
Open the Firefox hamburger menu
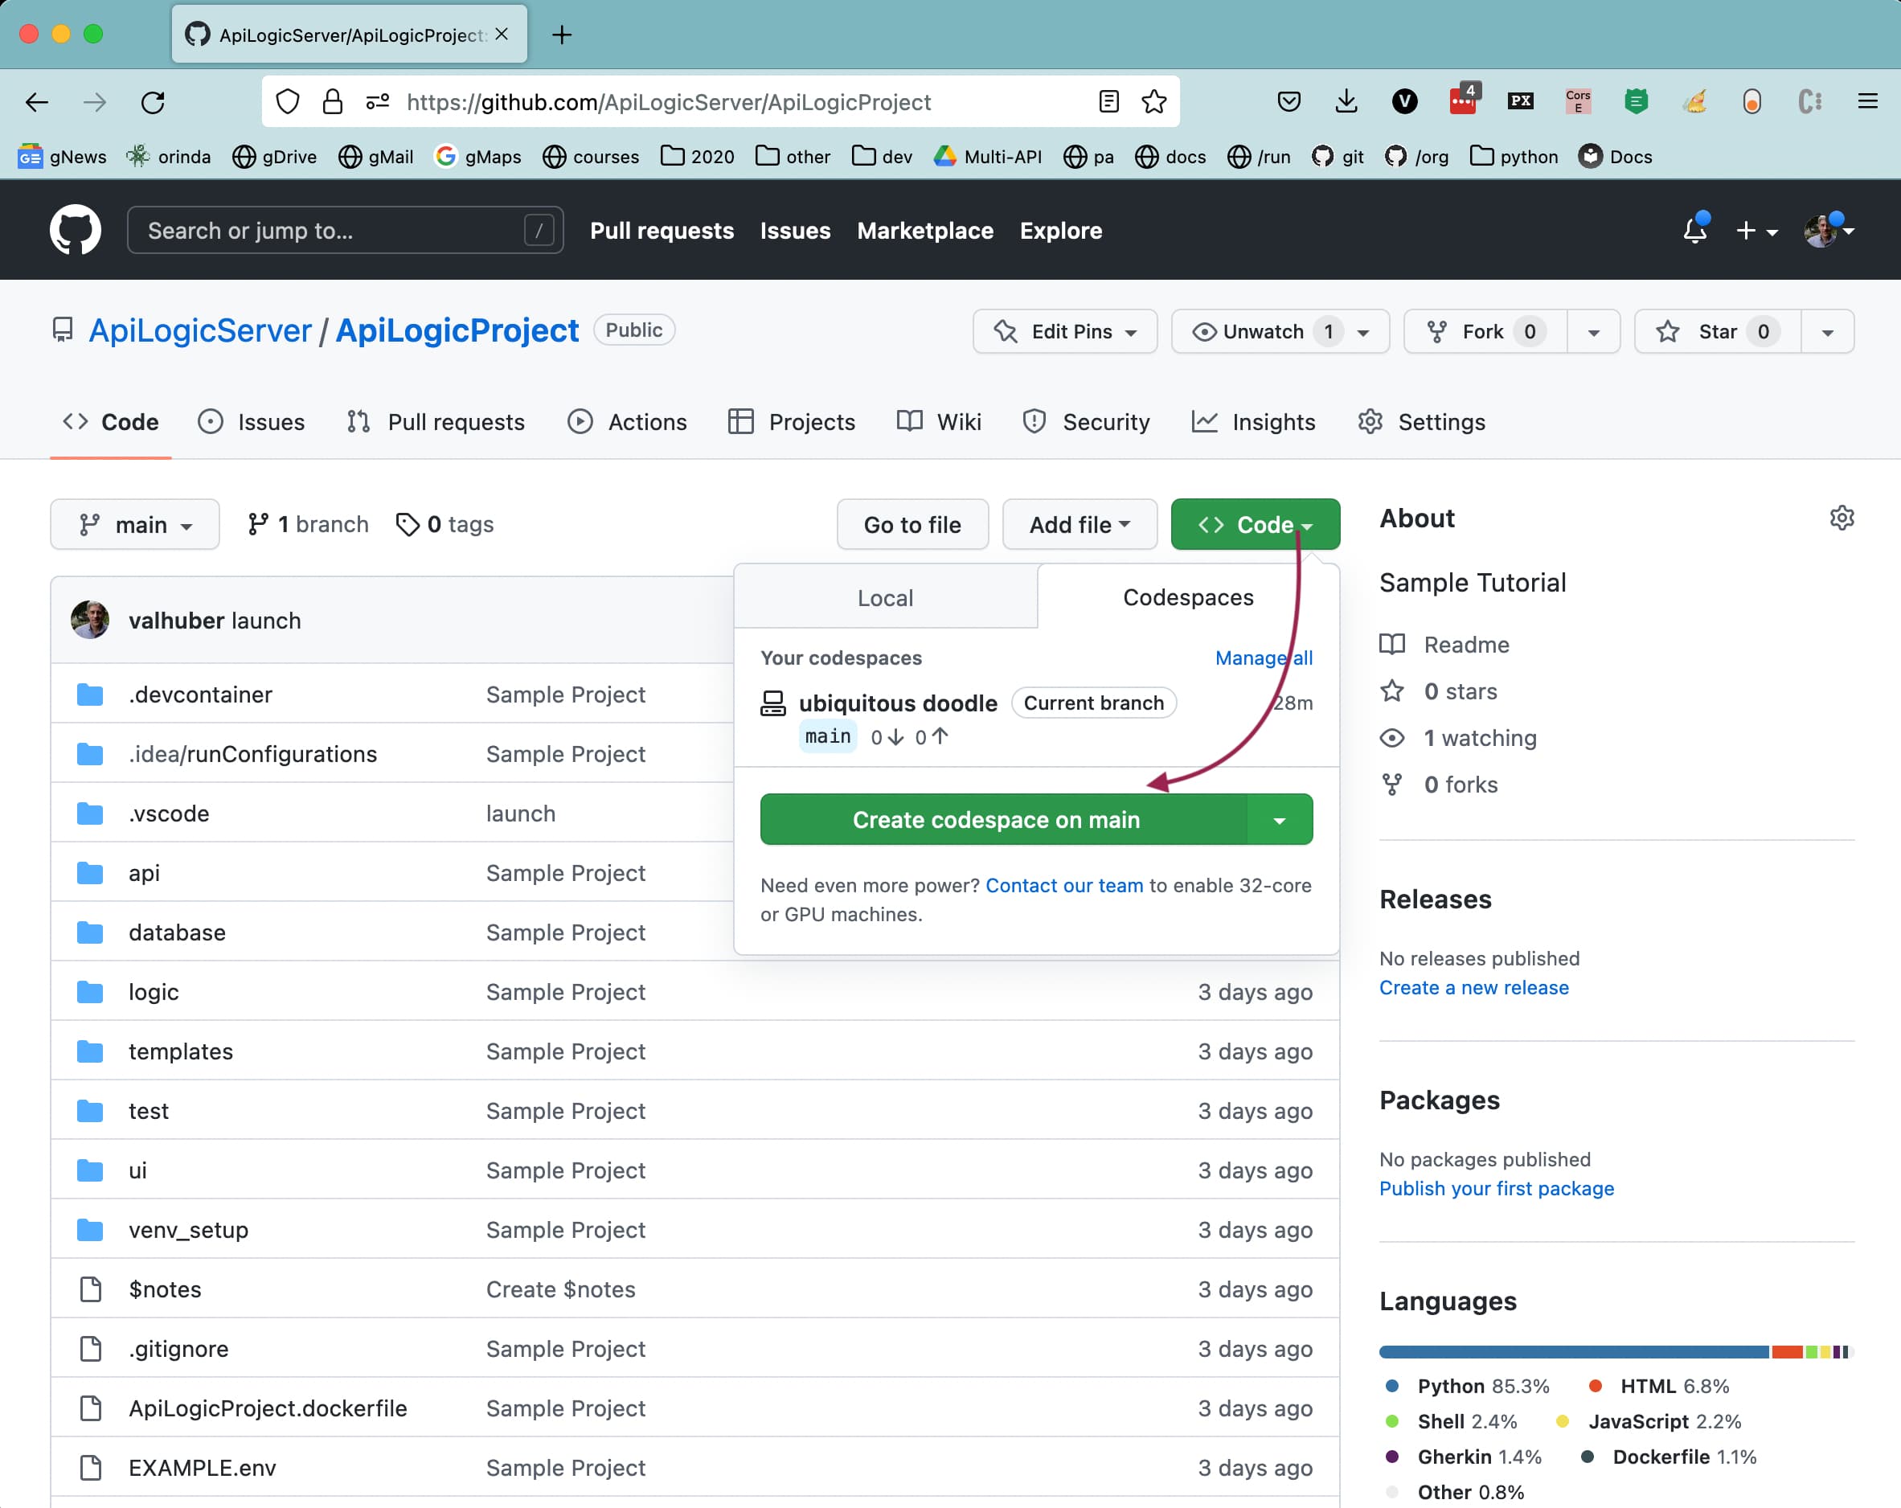pyautogui.click(x=1867, y=102)
